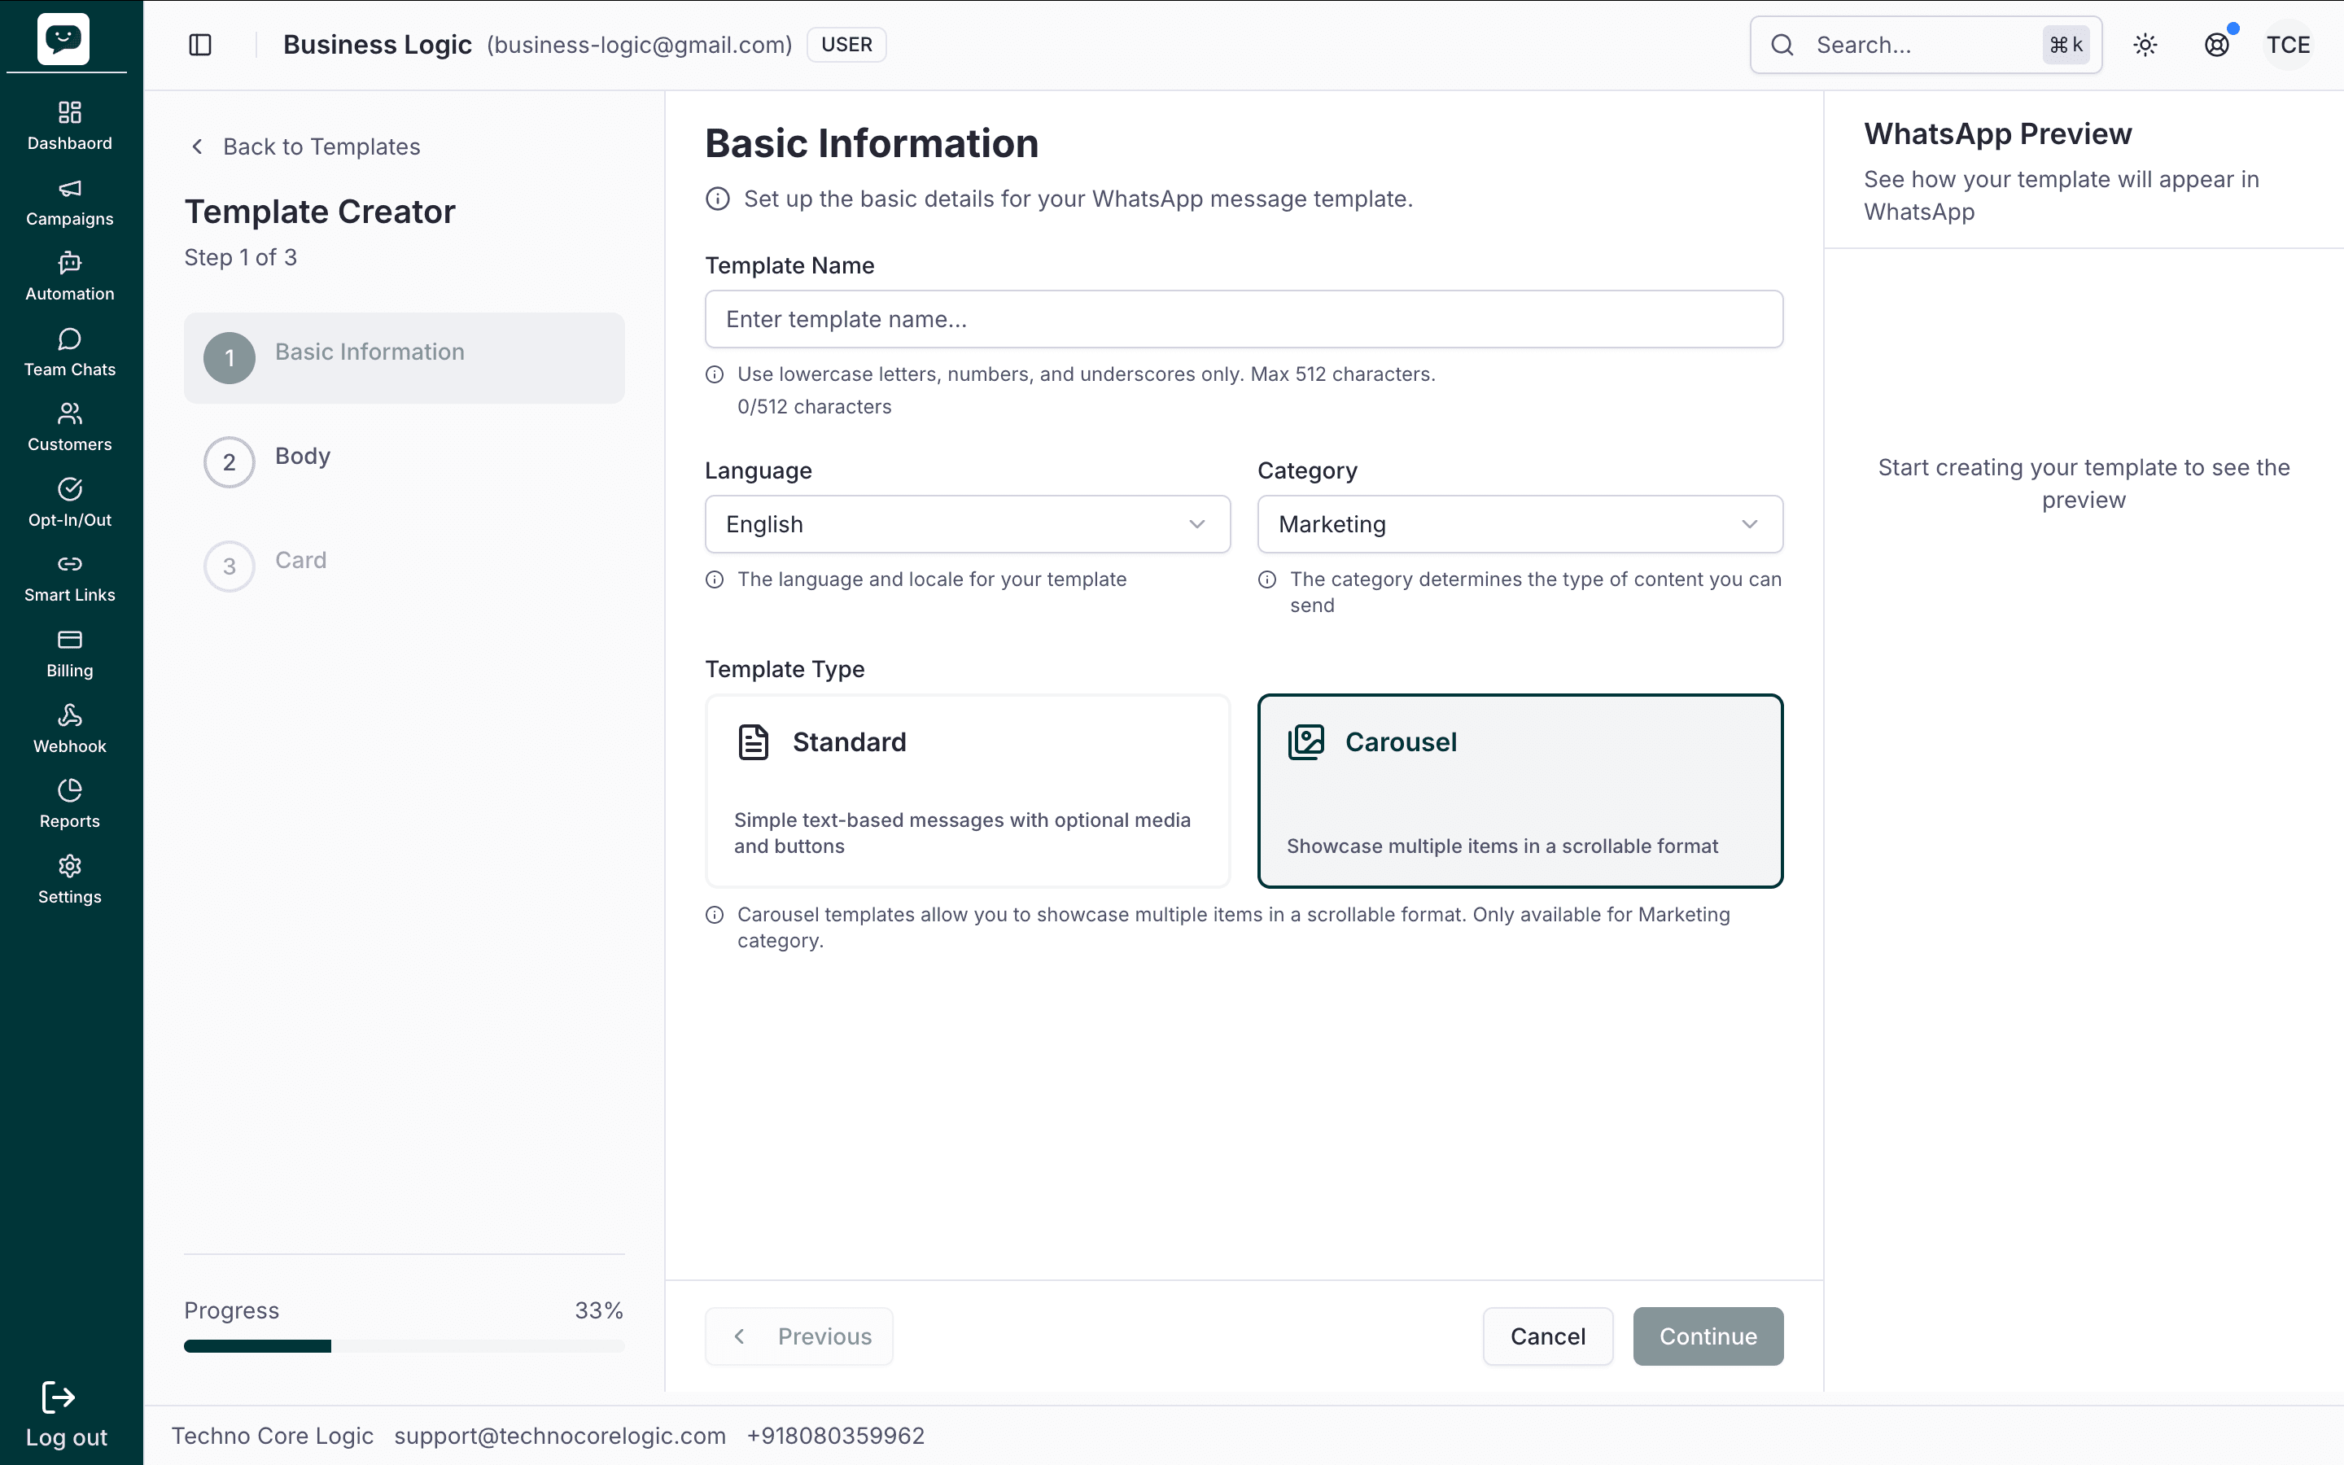Open the Dashboard grid icon
This screenshot has height=1465, width=2344.
point(70,112)
